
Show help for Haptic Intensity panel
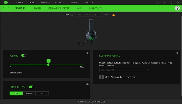click(87, 84)
